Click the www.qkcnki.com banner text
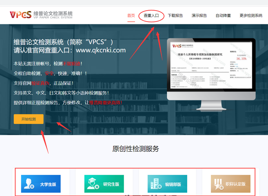The width and height of the screenshot is (268, 196). 101,50
